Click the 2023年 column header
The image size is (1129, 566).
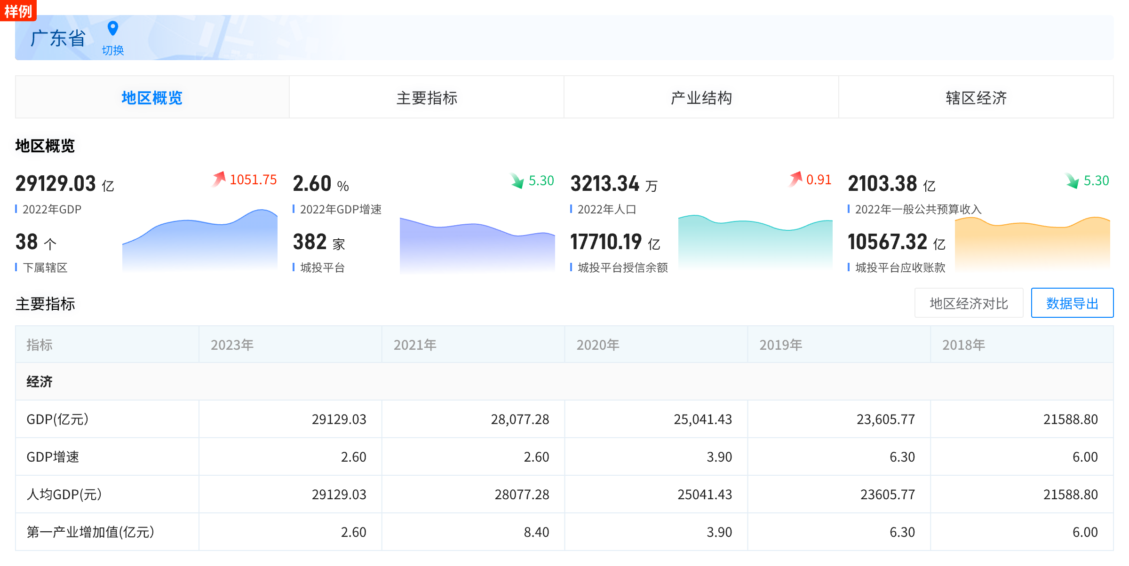click(232, 345)
